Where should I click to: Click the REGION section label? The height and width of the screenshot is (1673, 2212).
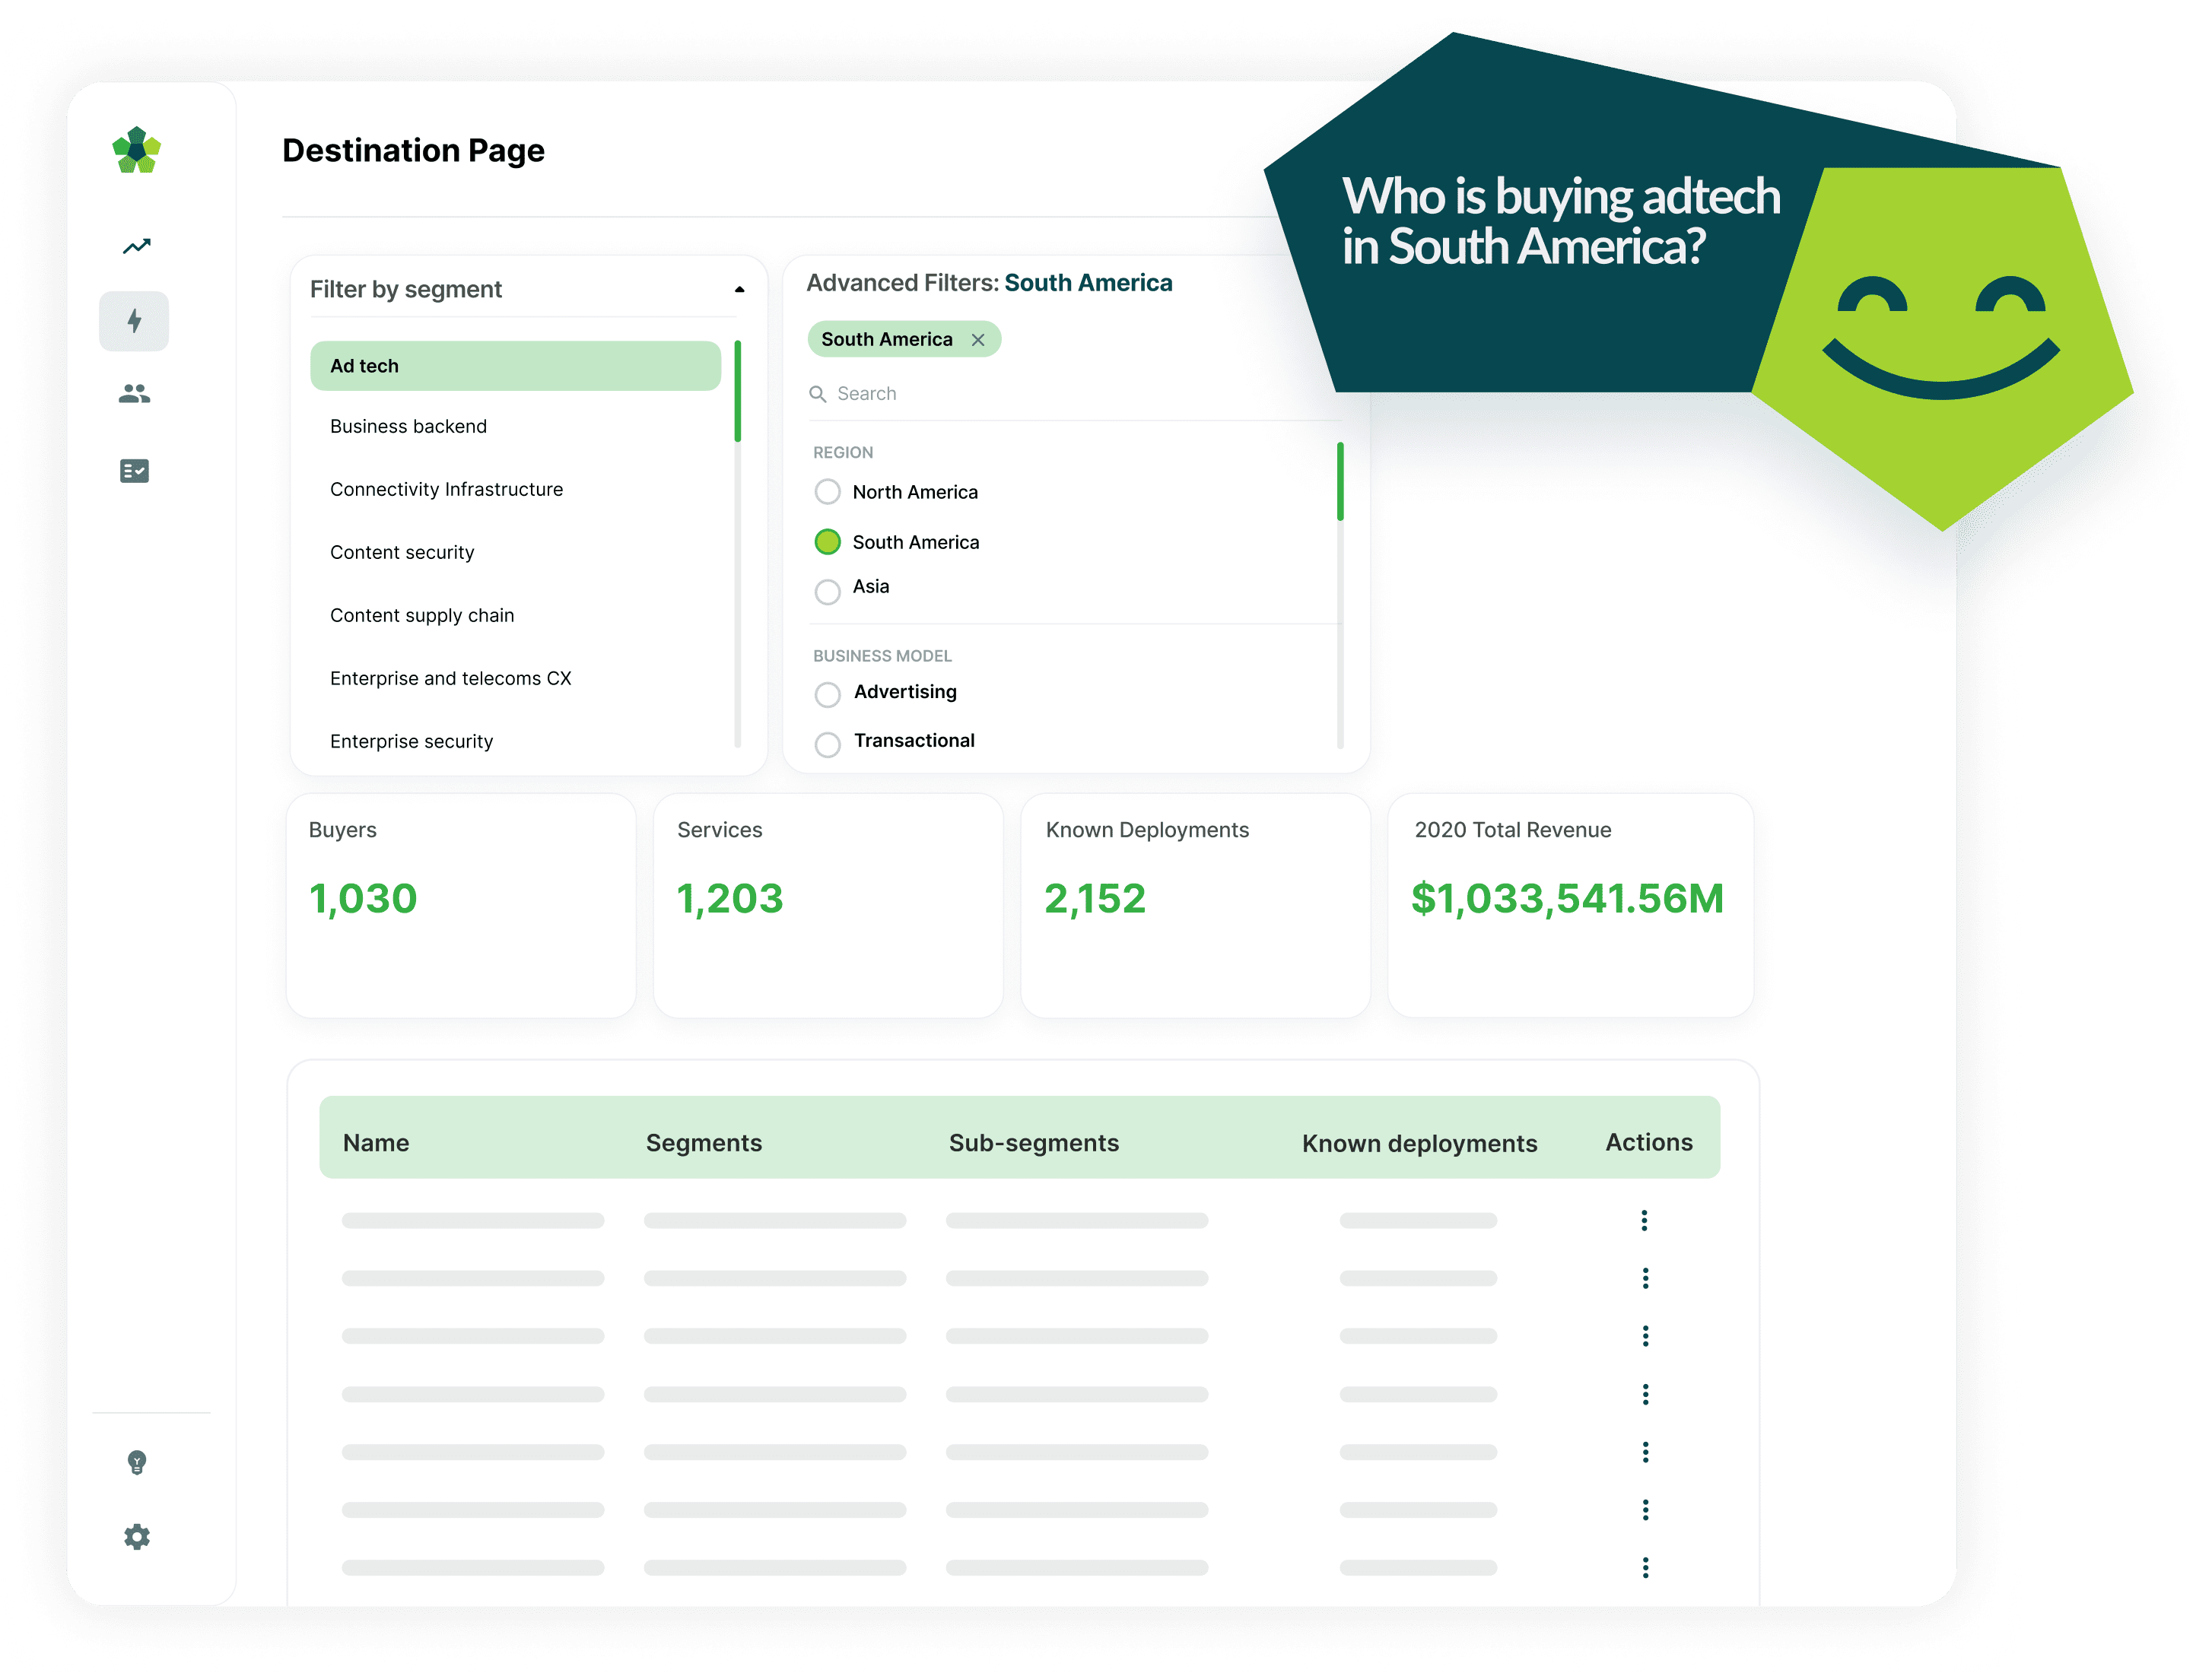842,453
